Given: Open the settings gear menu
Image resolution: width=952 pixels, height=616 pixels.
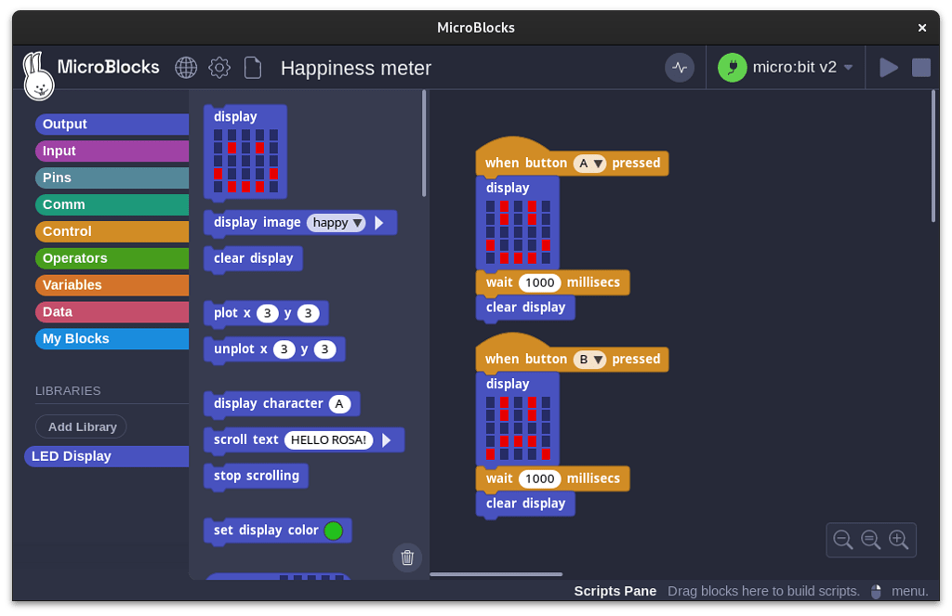Looking at the screenshot, I should coord(219,68).
